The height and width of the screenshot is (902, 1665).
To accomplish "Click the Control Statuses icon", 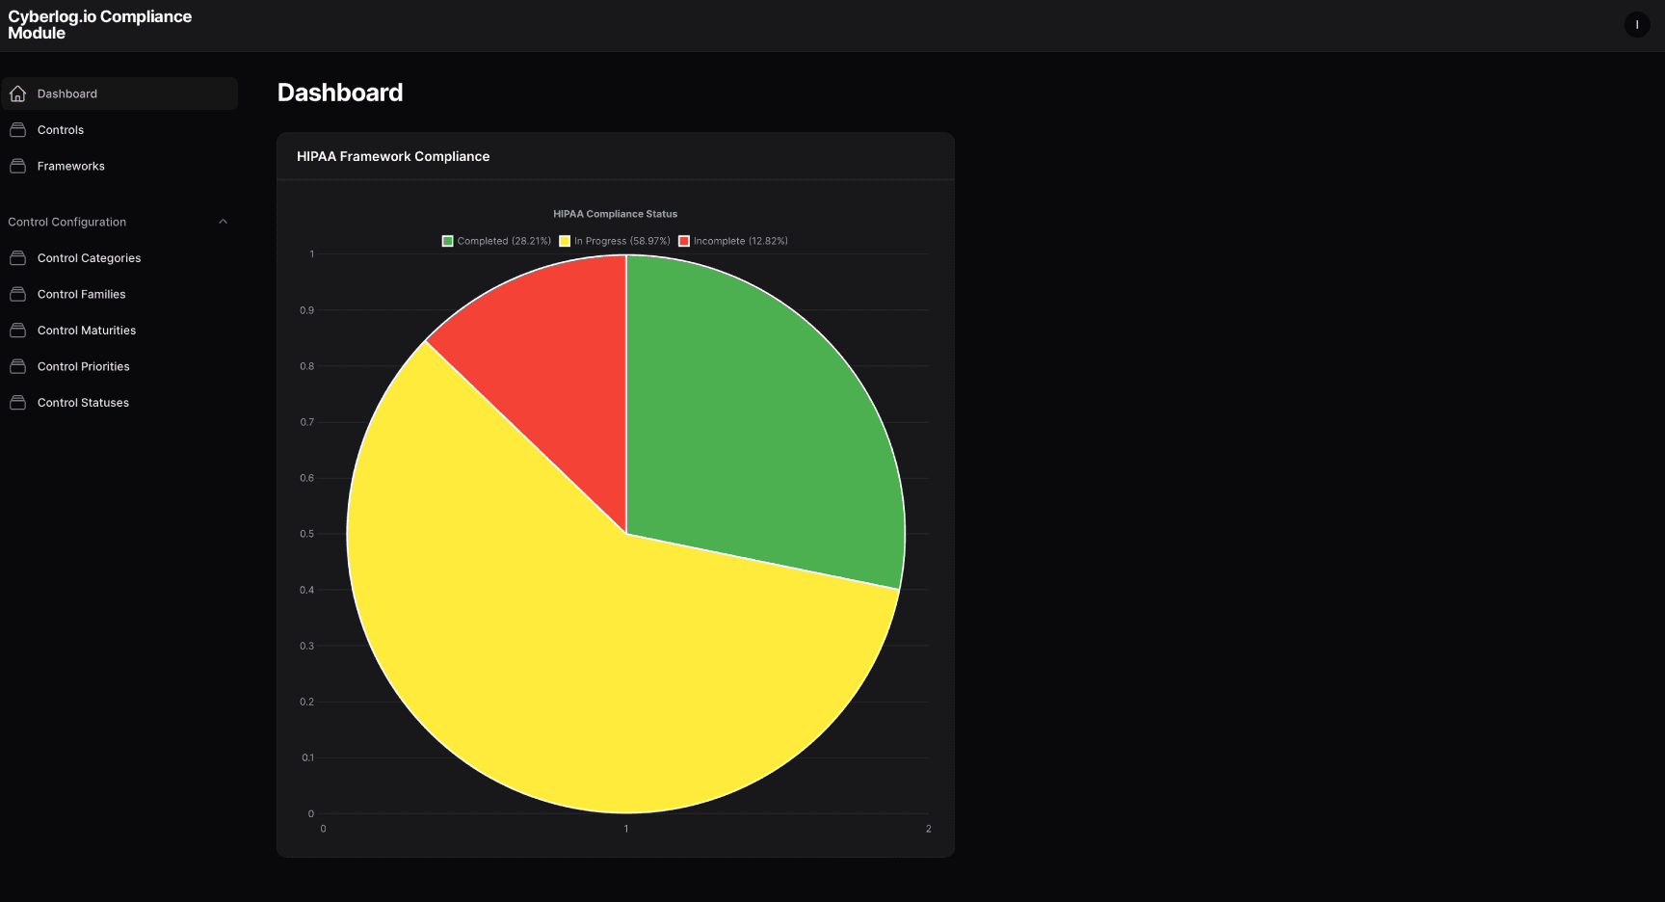I will 17,403.
